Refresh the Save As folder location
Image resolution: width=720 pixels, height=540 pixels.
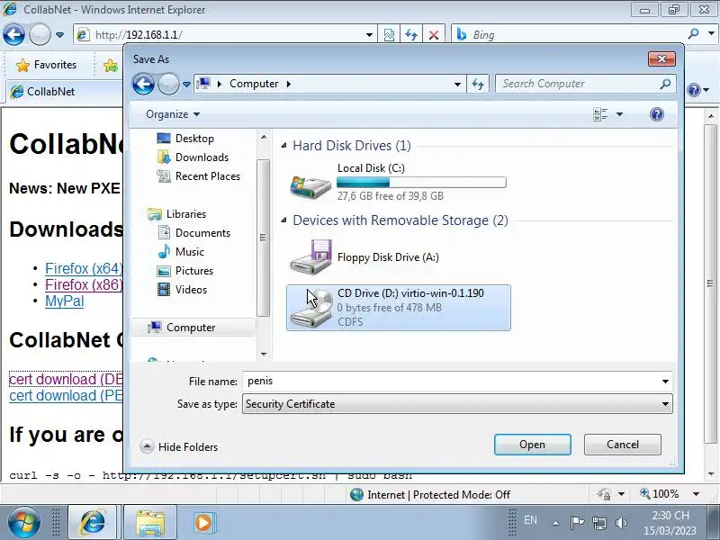point(478,84)
